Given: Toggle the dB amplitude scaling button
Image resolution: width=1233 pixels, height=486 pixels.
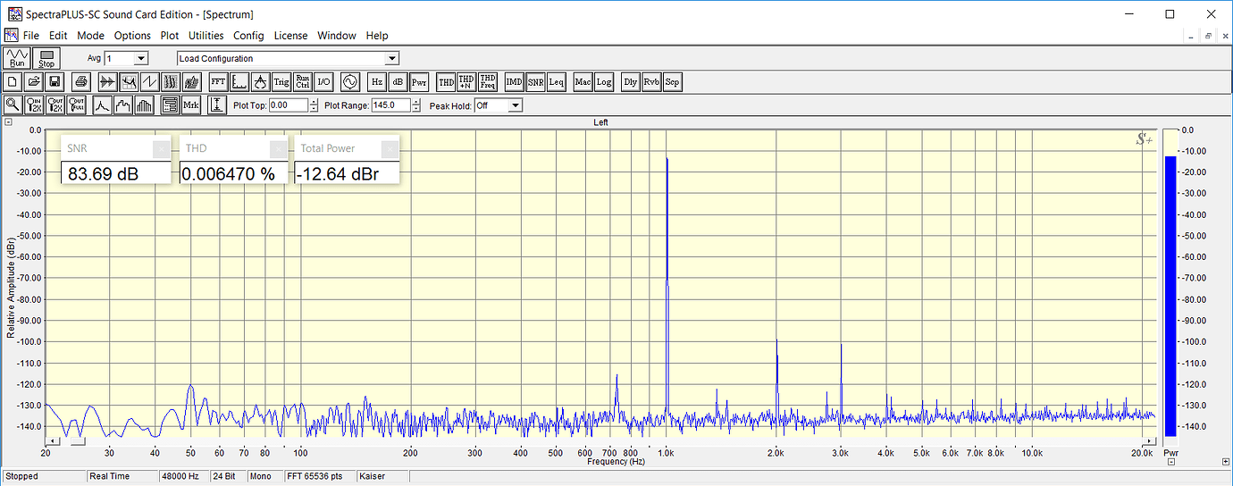Looking at the screenshot, I should [398, 82].
